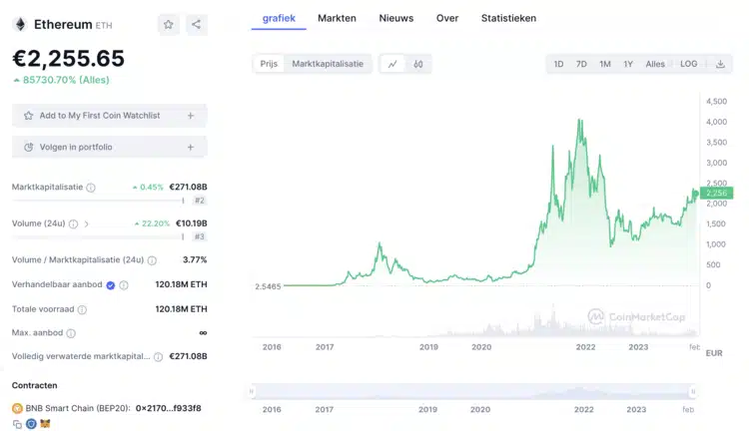Click the chart range navigator bar
The image size is (749, 431).
[x=472, y=392]
